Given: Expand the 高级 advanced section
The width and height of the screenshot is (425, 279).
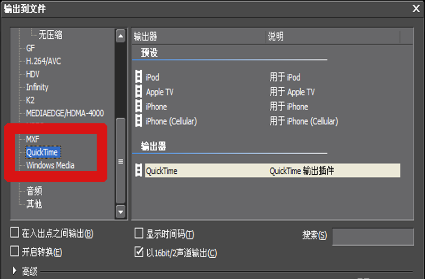Looking at the screenshot, I should coord(14,271).
